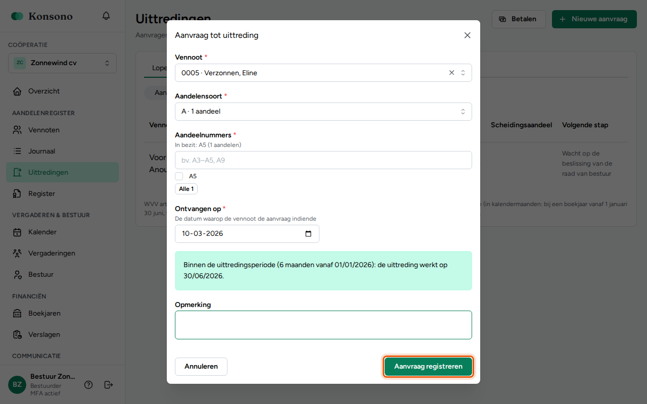Click the plus icon on Nieuwe aanvraag
647x404 pixels.
563,19
